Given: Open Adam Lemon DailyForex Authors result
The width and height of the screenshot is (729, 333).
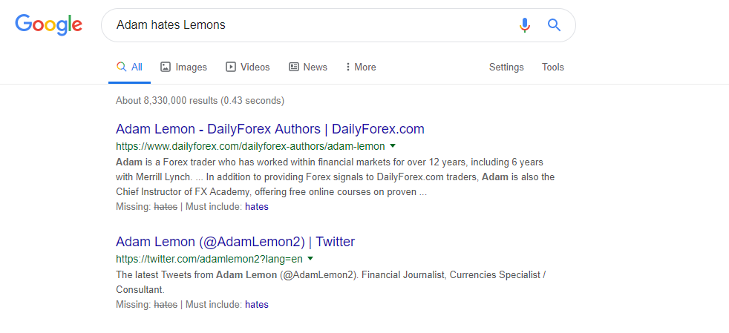Looking at the screenshot, I should click(x=270, y=128).
